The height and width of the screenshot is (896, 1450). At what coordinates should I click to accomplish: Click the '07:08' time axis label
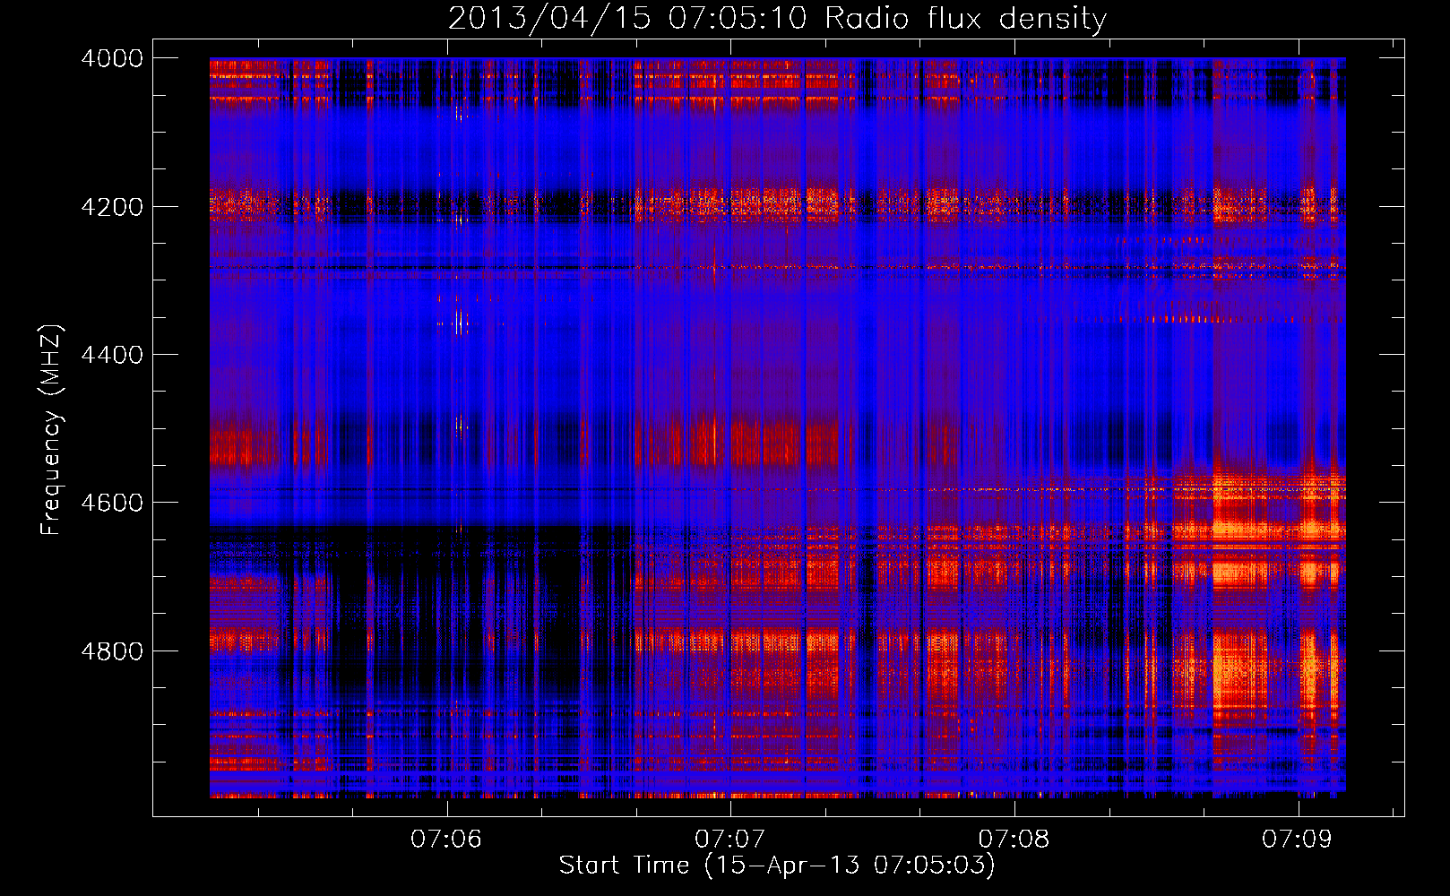(1014, 839)
